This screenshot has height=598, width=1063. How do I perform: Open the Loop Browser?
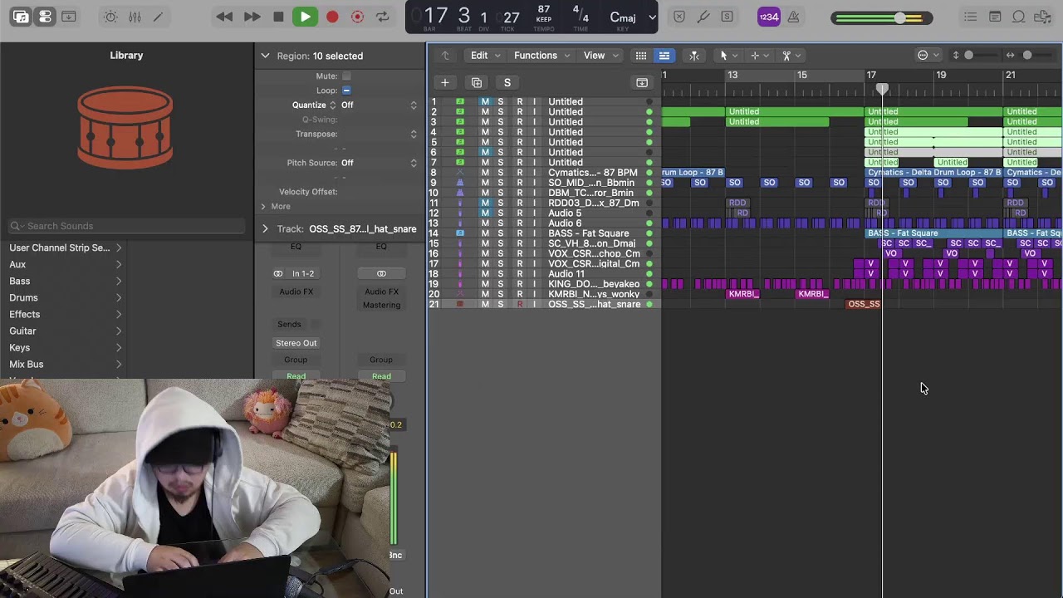(1018, 17)
